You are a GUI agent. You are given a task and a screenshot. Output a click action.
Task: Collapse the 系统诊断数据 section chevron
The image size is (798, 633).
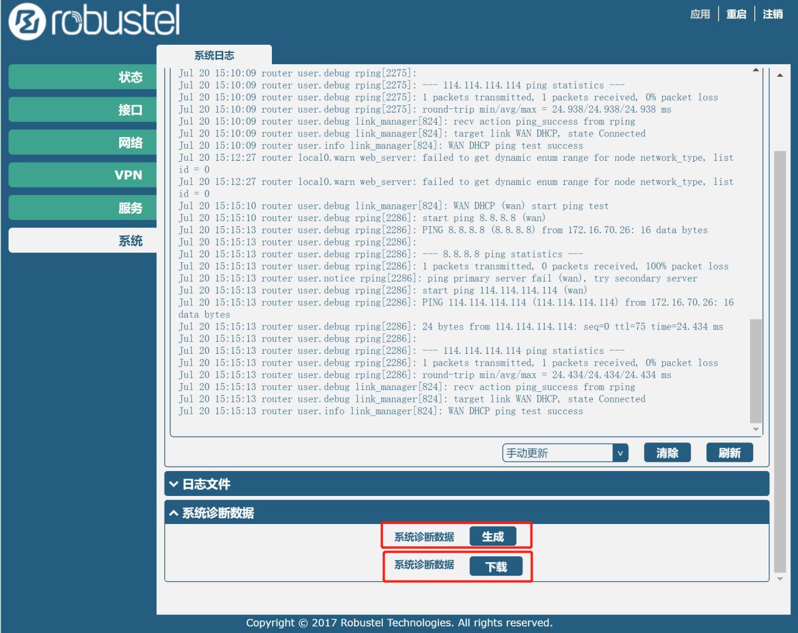[174, 513]
